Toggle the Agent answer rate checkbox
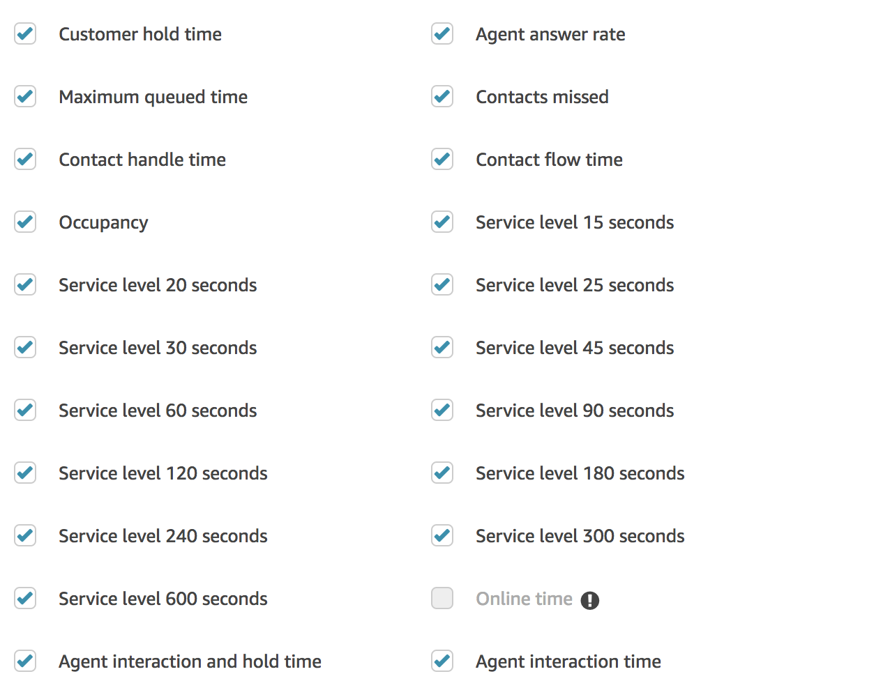 point(442,33)
